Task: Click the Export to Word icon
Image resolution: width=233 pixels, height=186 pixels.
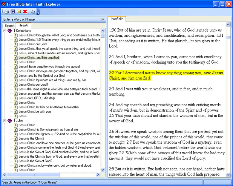Action: (x=13, y=12)
